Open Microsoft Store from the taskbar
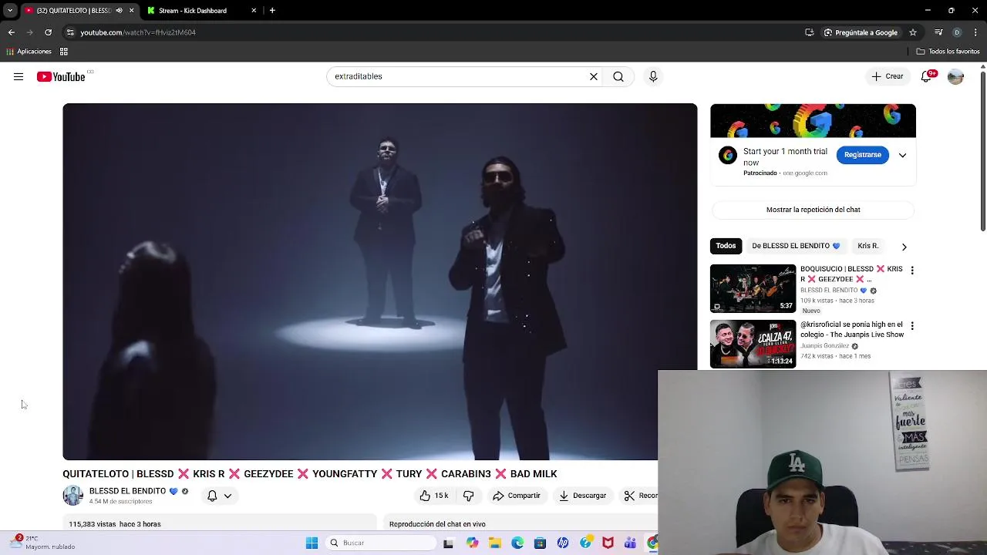This screenshot has height=555, width=987. point(540,543)
